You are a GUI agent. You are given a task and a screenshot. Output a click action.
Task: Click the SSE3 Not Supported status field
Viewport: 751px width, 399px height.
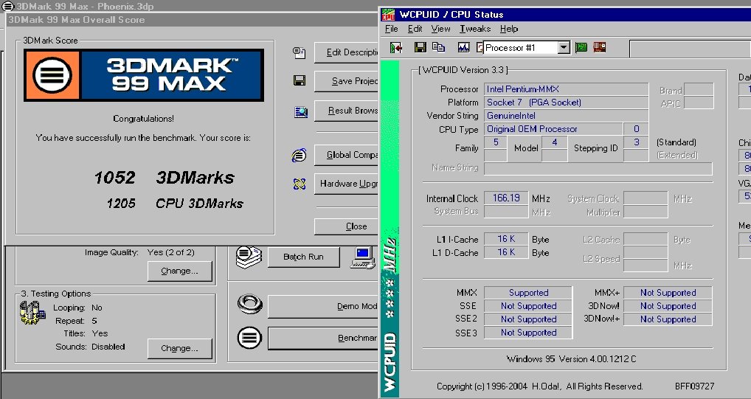tap(528, 333)
